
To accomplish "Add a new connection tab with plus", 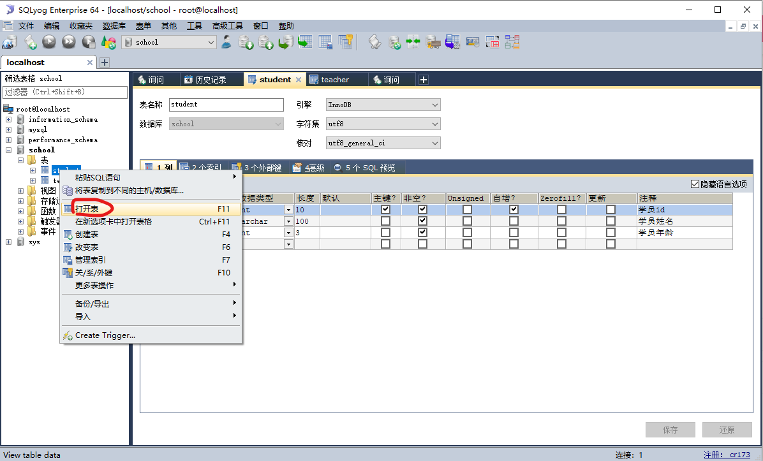I will [105, 62].
